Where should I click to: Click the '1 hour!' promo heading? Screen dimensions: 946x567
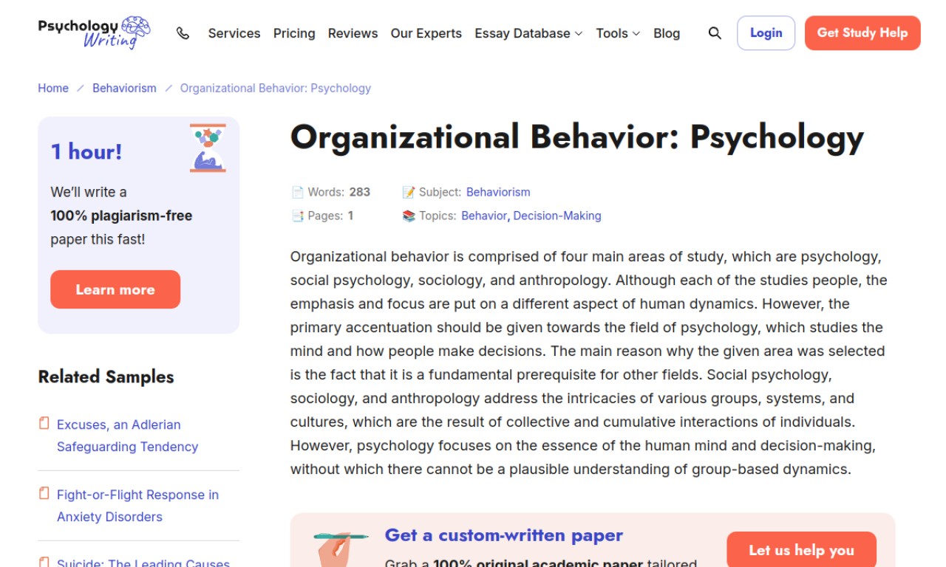(x=86, y=151)
